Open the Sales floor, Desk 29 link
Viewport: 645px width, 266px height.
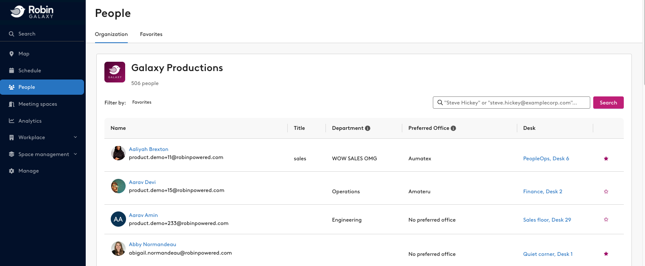coord(547,220)
